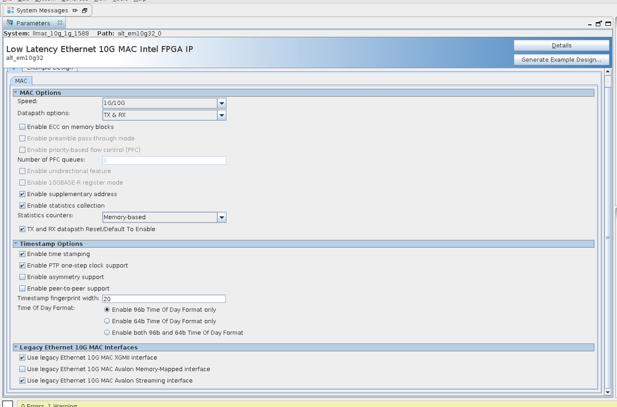Toggle legacy Avalon Streaming interface checkbox
This screenshot has width=617, height=407.
[x=22, y=380]
